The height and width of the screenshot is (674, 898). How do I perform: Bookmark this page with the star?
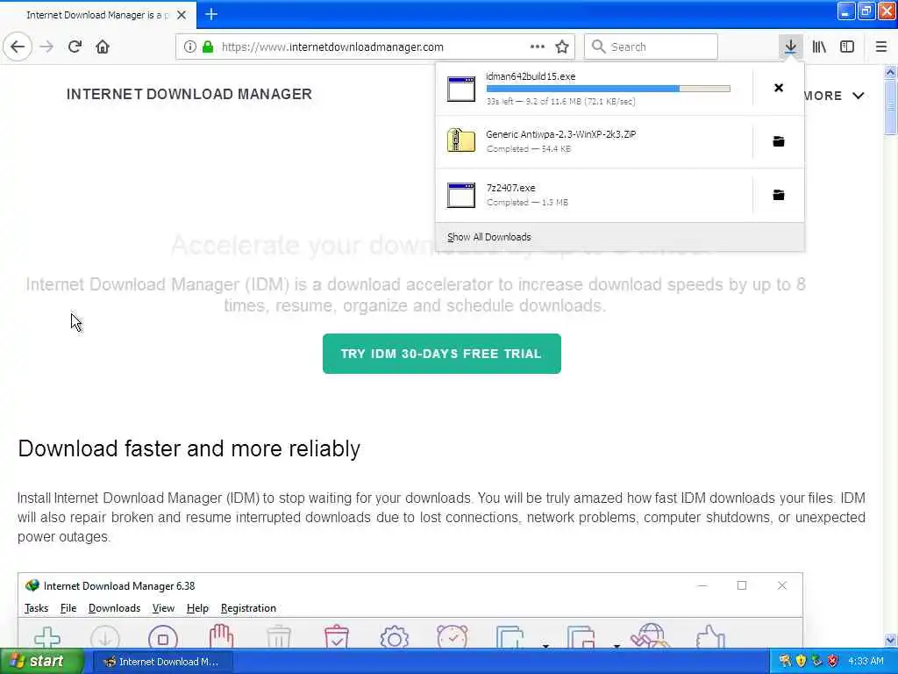pyautogui.click(x=562, y=47)
